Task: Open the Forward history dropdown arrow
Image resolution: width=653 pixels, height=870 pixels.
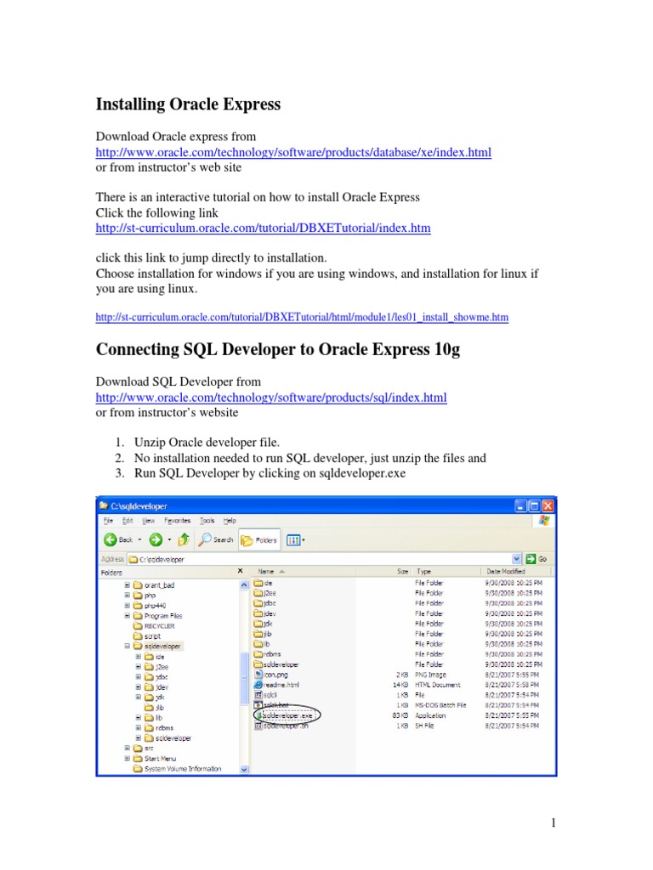Action: pyautogui.click(x=169, y=540)
